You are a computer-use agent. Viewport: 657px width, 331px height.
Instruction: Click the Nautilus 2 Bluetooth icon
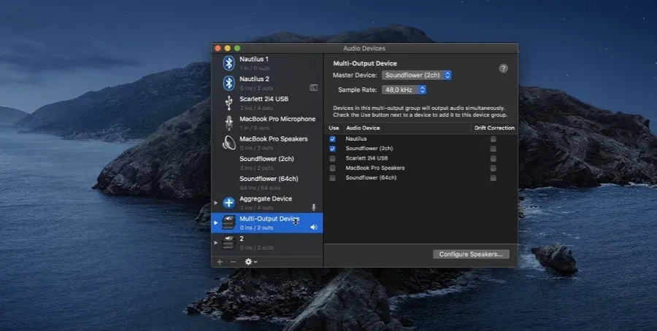point(228,83)
